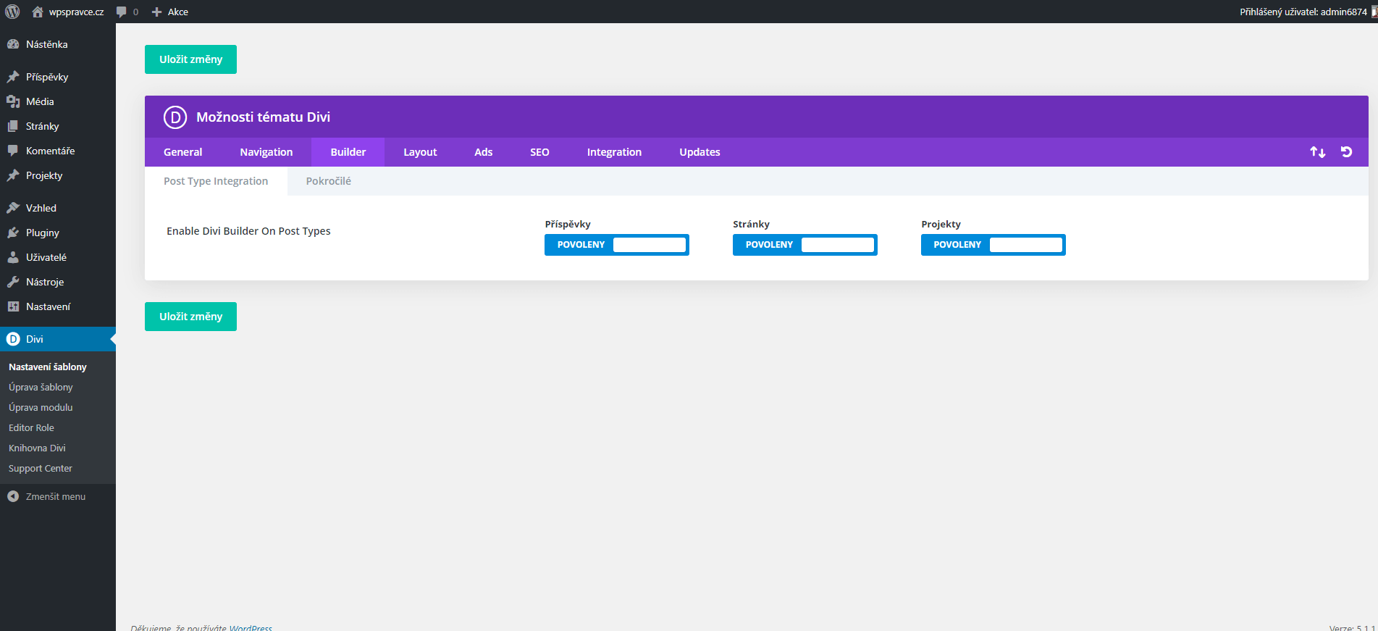Click Zmenšit menu label
1378x631 pixels.
(x=56, y=497)
